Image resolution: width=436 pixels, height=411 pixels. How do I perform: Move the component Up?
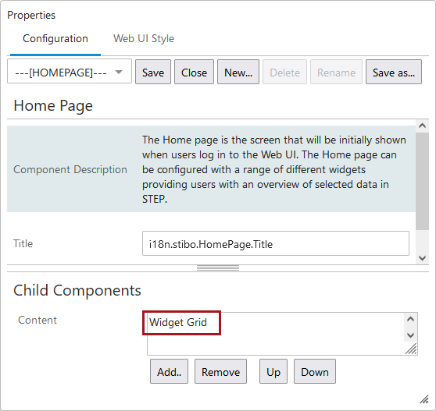(273, 371)
